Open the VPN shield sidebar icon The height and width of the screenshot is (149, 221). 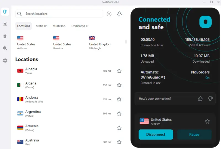tap(5, 12)
